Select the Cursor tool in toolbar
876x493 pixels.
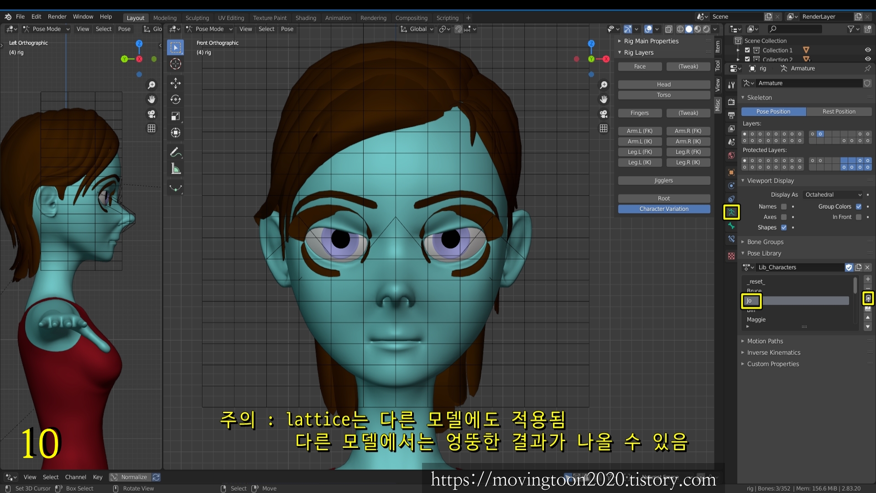point(176,64)
